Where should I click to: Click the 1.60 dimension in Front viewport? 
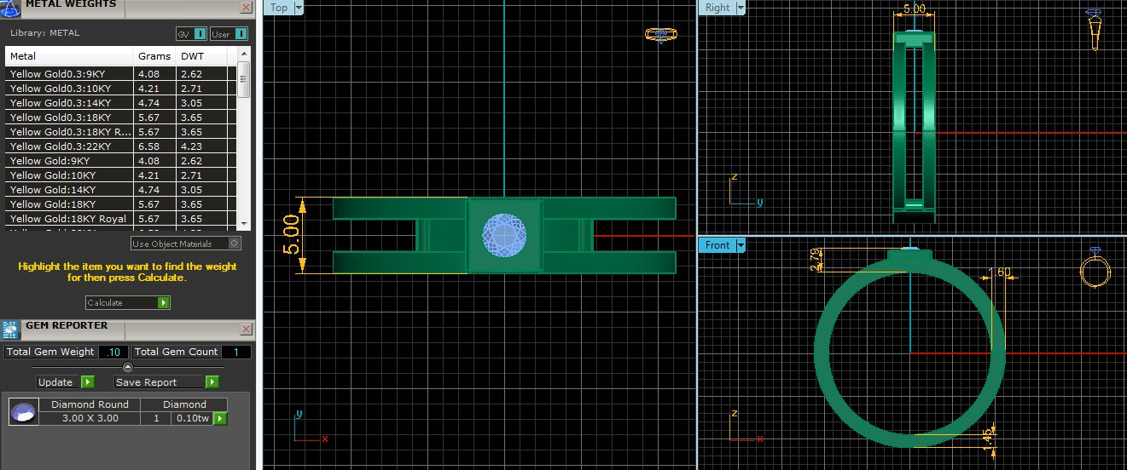click(998, 272)
